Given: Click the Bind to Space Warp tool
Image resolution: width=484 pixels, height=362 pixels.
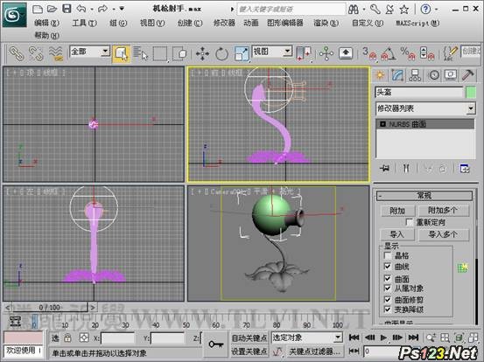Looking at the screenshot, I should tap(56, 53).
